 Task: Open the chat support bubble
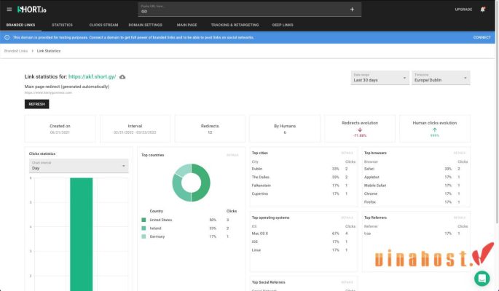tap(482, 279)
